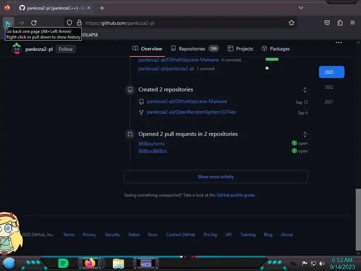Select year 2022 in activity filter

[329, 87]
